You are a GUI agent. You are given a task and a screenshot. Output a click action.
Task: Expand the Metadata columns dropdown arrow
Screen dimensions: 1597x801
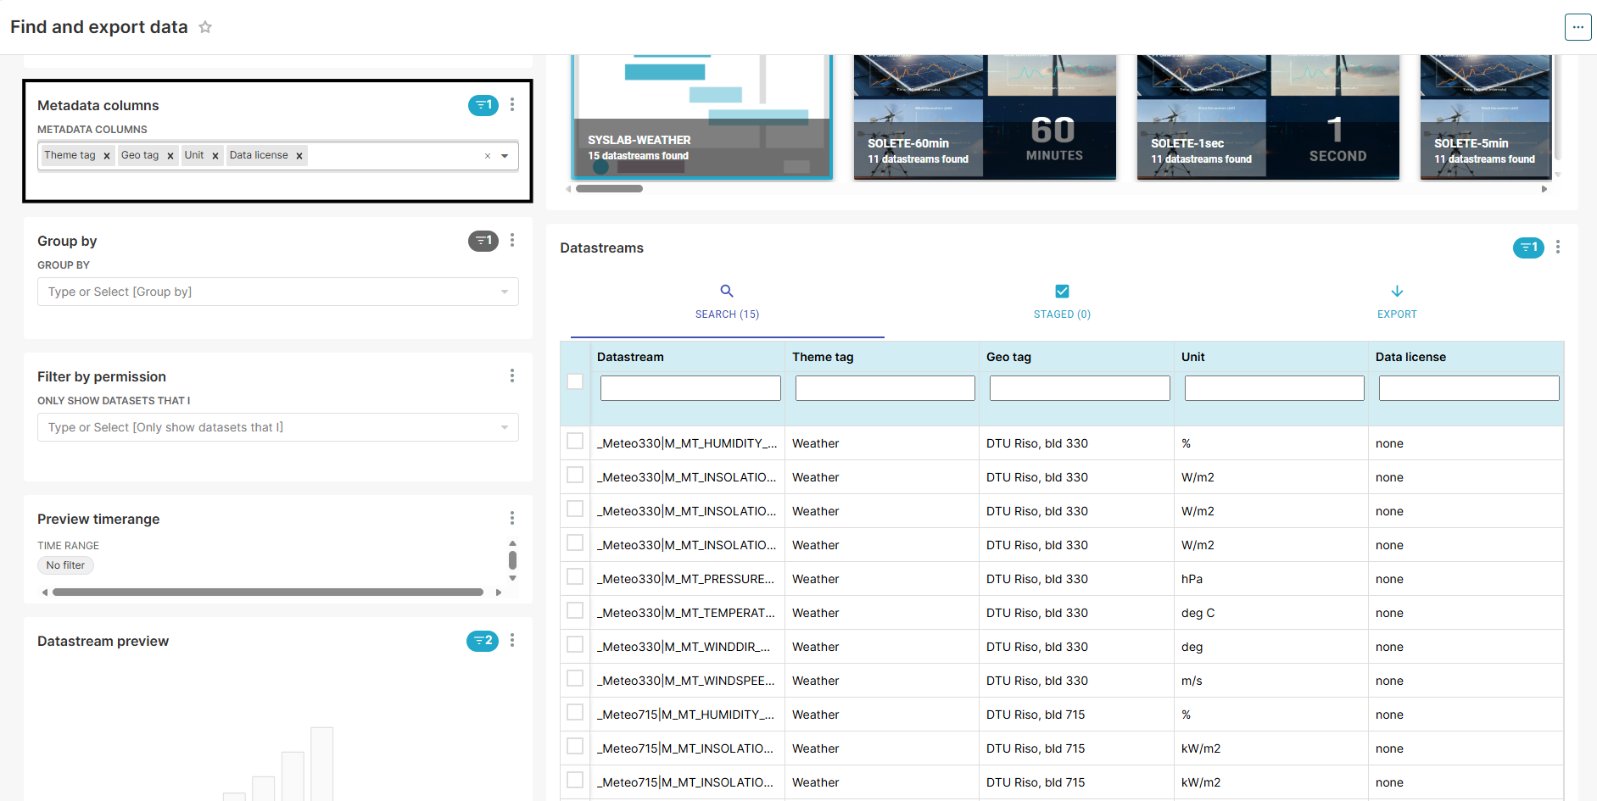(x=505, y=156)
